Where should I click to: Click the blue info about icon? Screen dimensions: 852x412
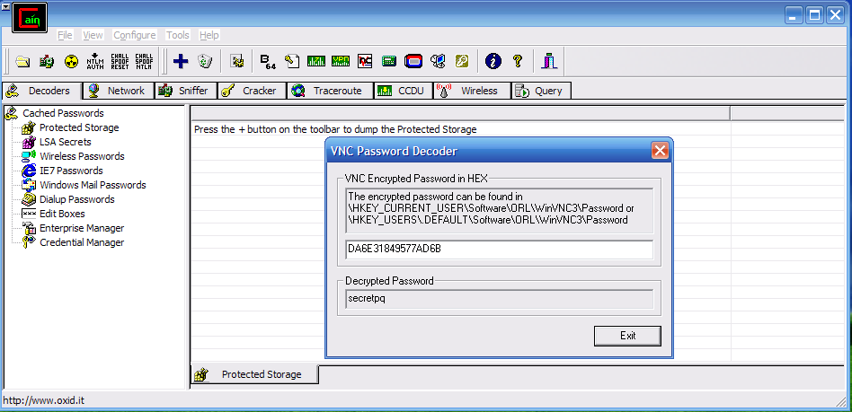[x=493, y=61]
